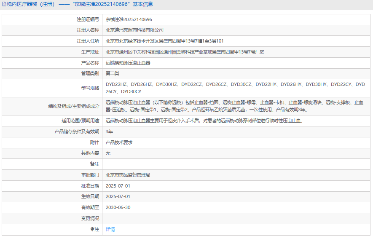Click the 产品名称 label
This screenshot has width=373, height=236.
[90, 63]
